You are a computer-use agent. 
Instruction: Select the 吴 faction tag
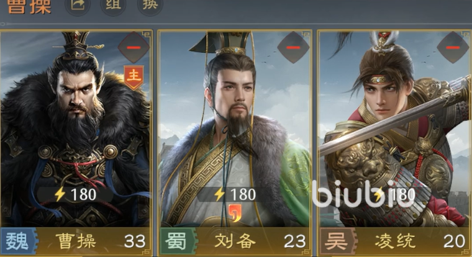tap(338, 241)
